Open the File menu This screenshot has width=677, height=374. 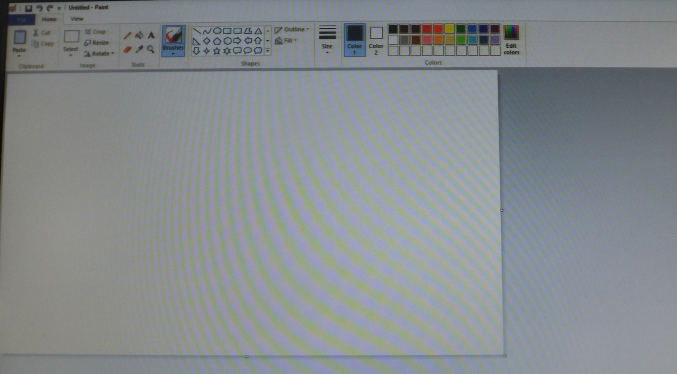(x=21, y=19)
